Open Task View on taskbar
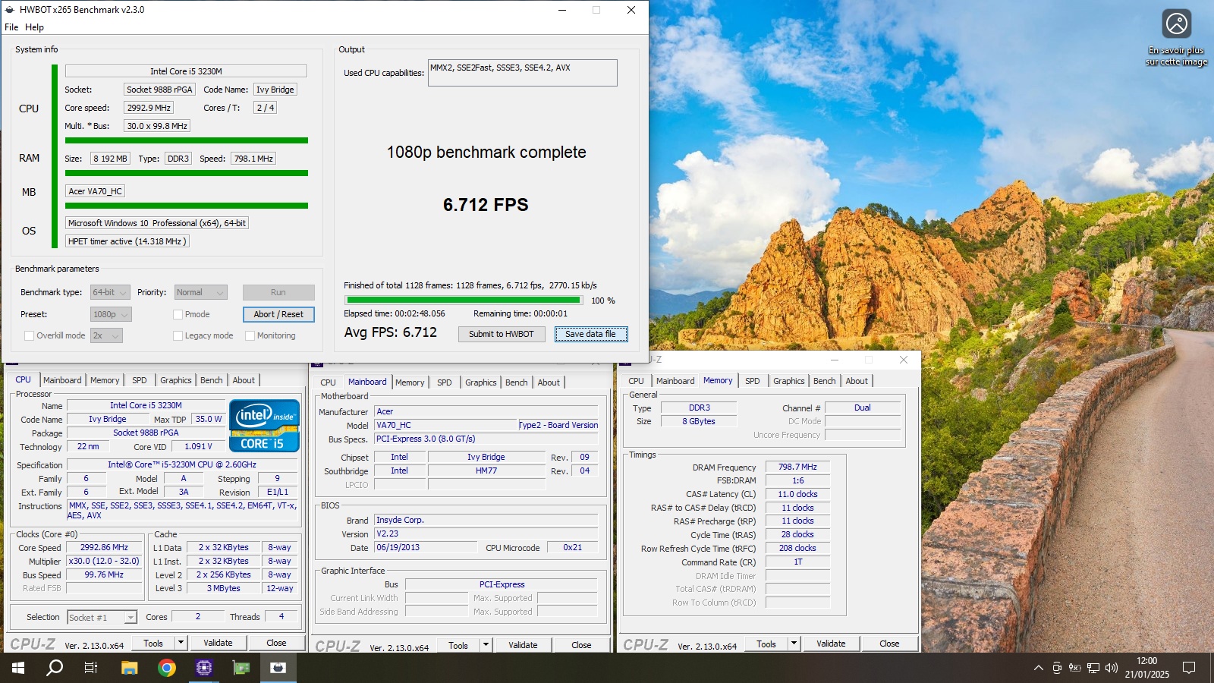The image size is (1214, 683). coord(91,668)
